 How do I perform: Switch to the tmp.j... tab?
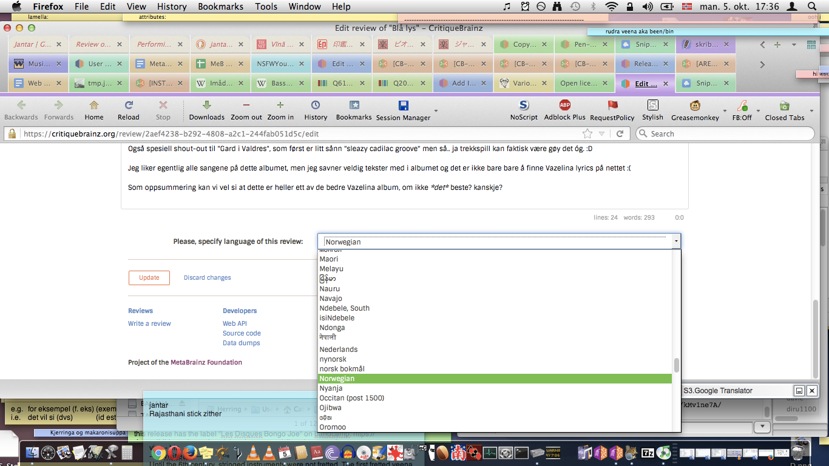[98, 83]
